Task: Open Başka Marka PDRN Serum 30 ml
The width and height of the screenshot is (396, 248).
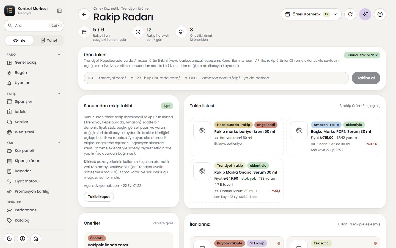Action: pyautogui.click(x=341, y=132)
